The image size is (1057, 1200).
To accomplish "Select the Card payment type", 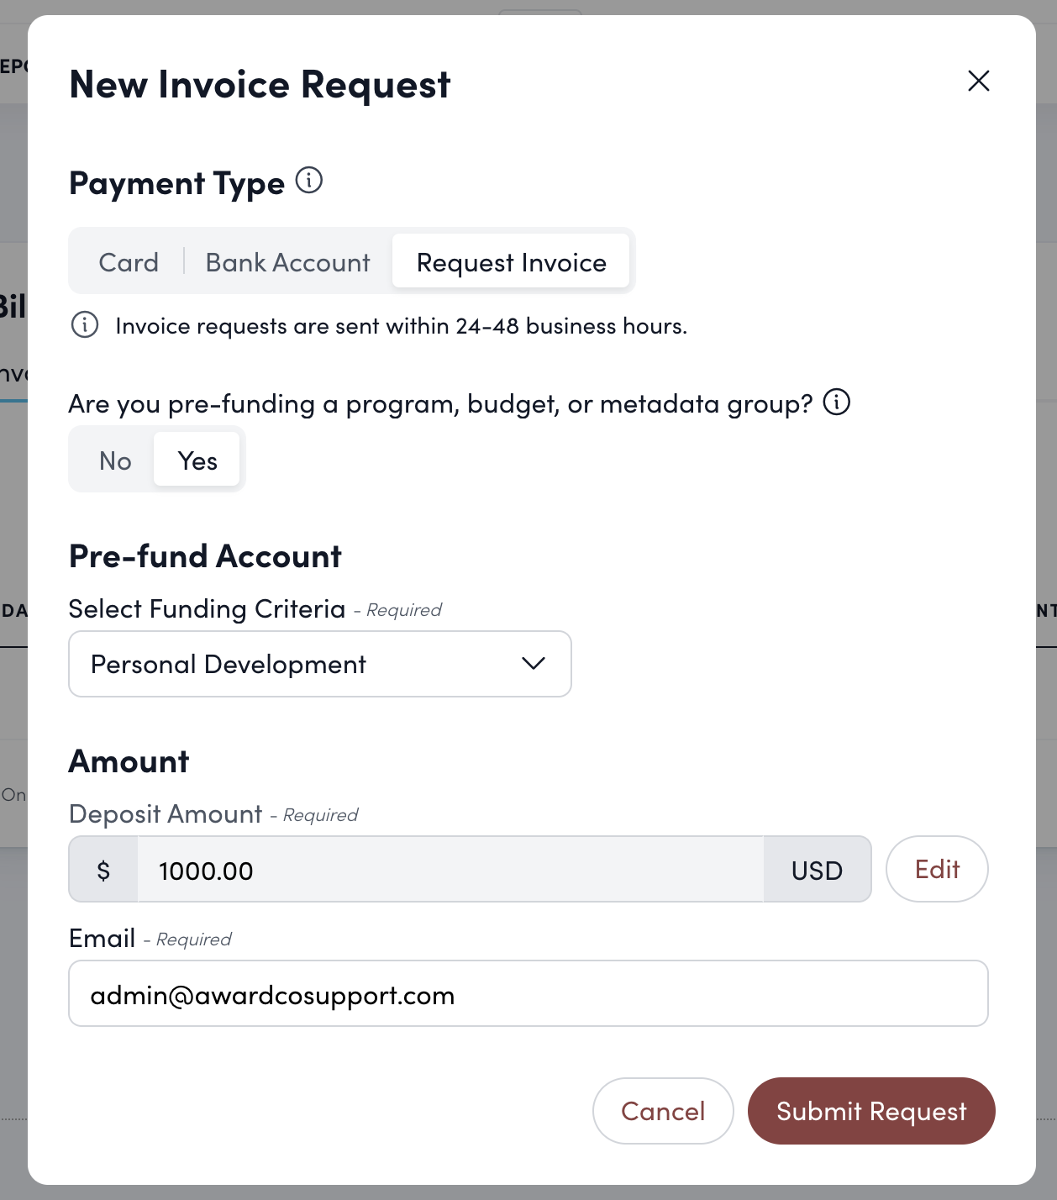I will coord(129,262).
